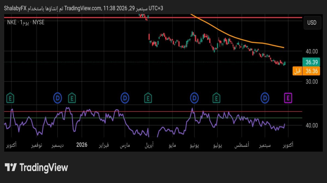327x183 pixels.
Task: Click the سبتمبر label on time axis
Action: point(265,145)
